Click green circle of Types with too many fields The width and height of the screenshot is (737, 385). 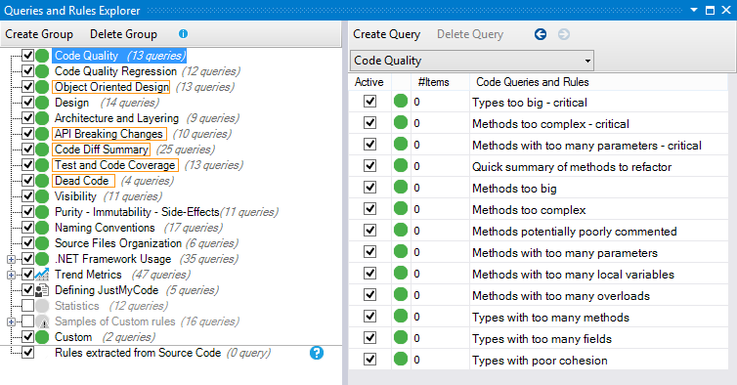coord(401,338)
